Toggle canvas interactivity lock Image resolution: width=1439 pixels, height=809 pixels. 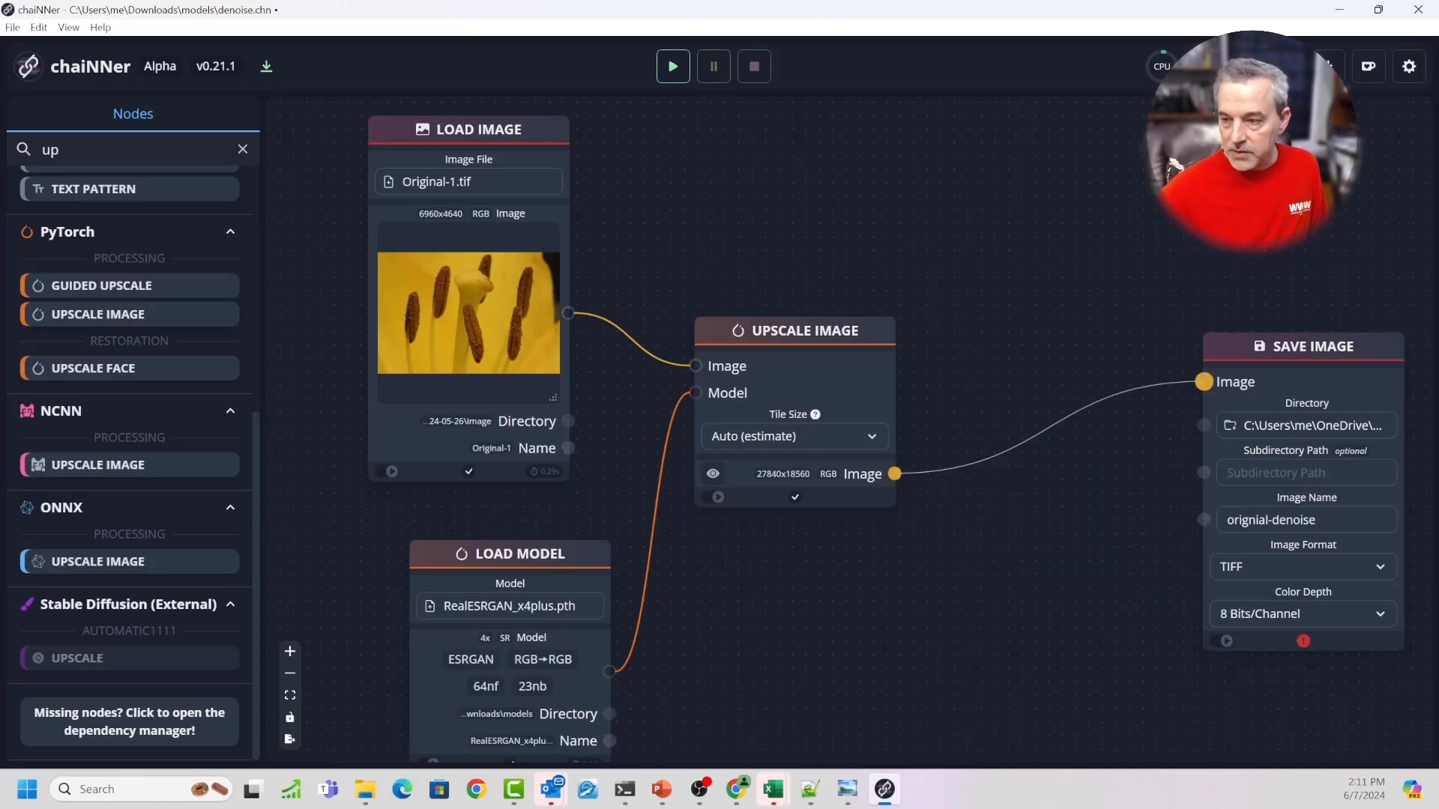(x=290, y=717)
